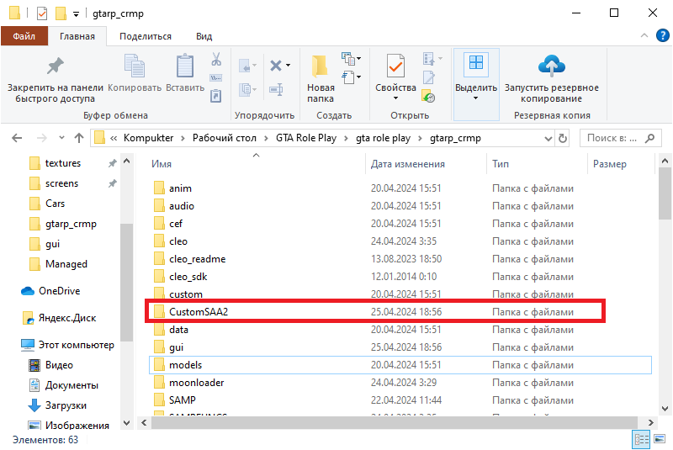Click the Delete red X icon
The height and width of the screenshot is (450, 673).
(x=276, y=66)
